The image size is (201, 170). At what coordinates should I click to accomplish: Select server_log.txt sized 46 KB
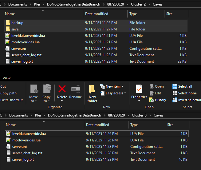point(23,160)
